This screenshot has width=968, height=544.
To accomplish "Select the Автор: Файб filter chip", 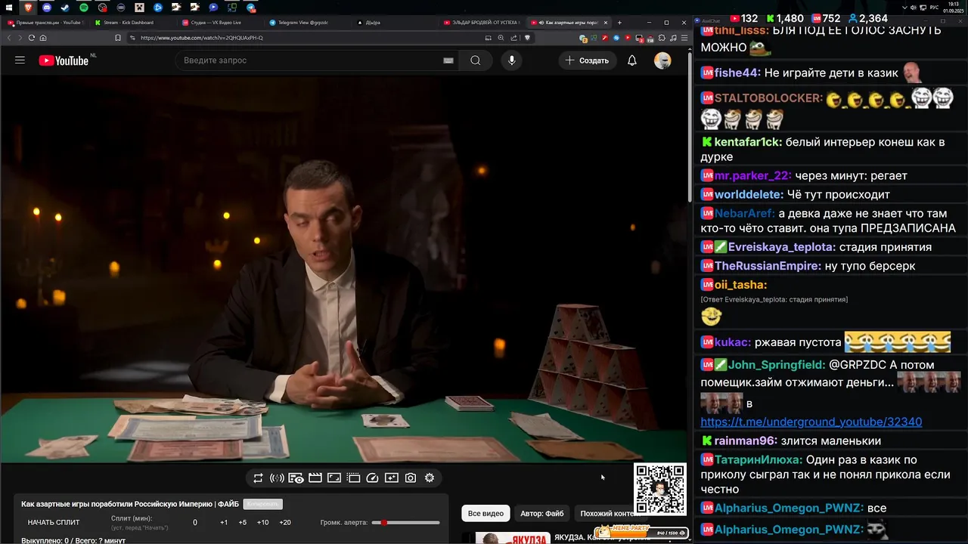I will (542, 514).
